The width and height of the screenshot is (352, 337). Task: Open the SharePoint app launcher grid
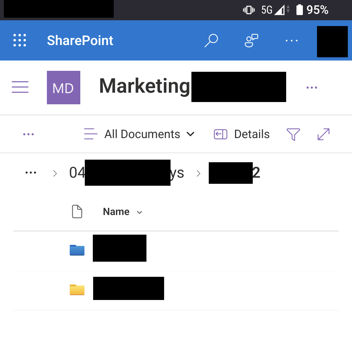[20, 41]
